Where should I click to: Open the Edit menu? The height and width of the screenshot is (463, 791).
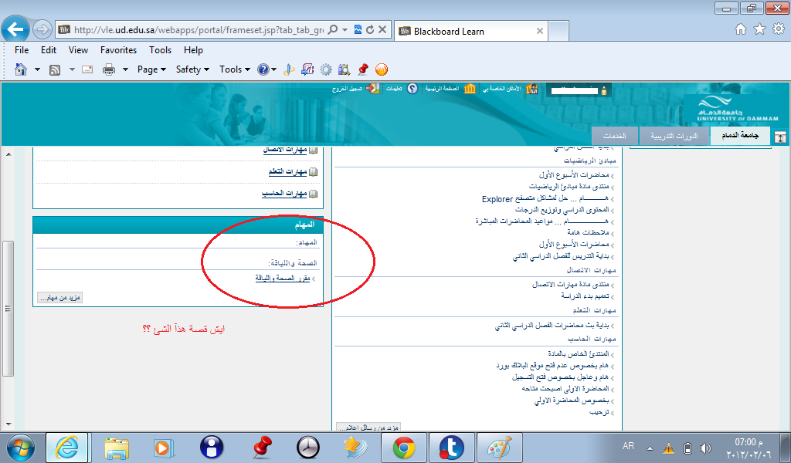pos(49,50)
